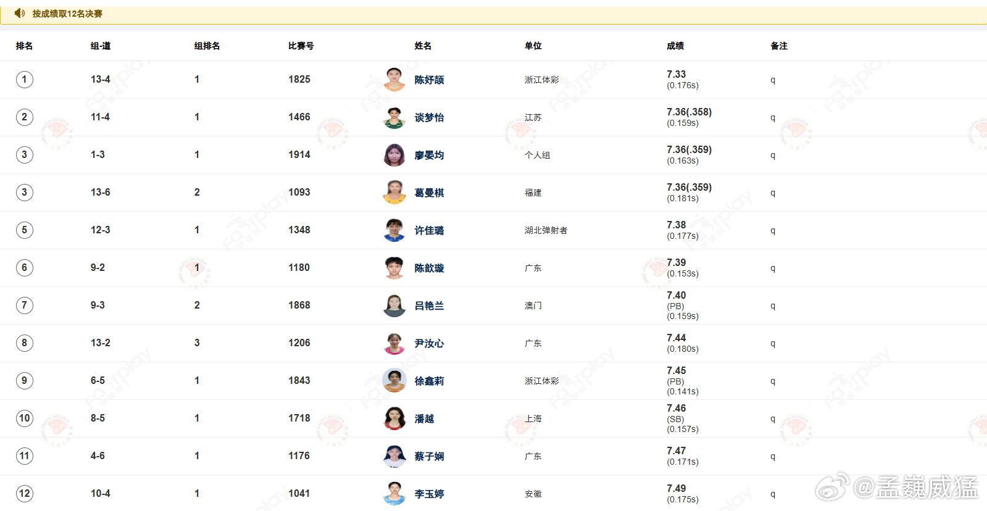
Task: Click group-lane cell 8-5
Action: coord(98,418)
